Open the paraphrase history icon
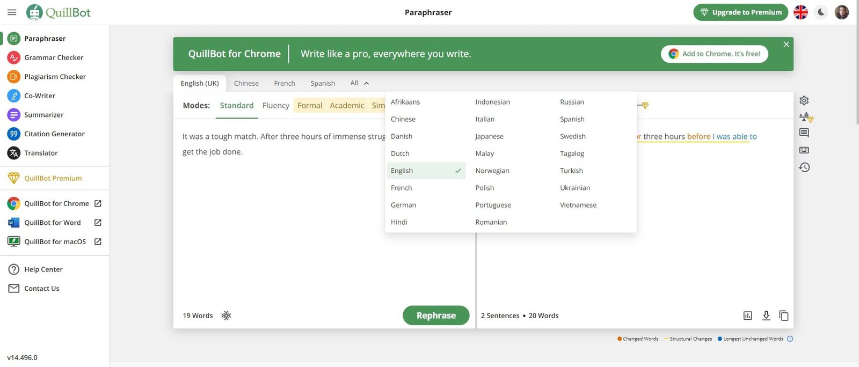 point(804,167)
